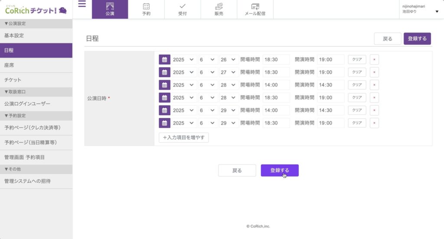The width and height of the screenshot is (444, 239).
Task: Click the CoRich チケット logo
Action: (36, 10)
